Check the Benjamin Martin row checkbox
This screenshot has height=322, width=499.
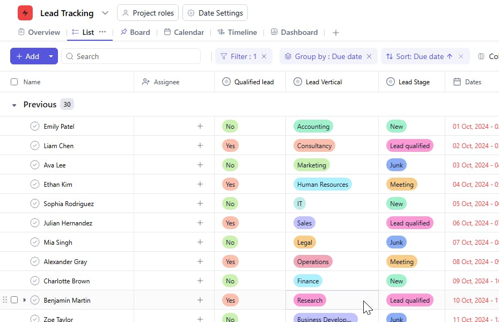pyautogui.click(x=14, y=300)
